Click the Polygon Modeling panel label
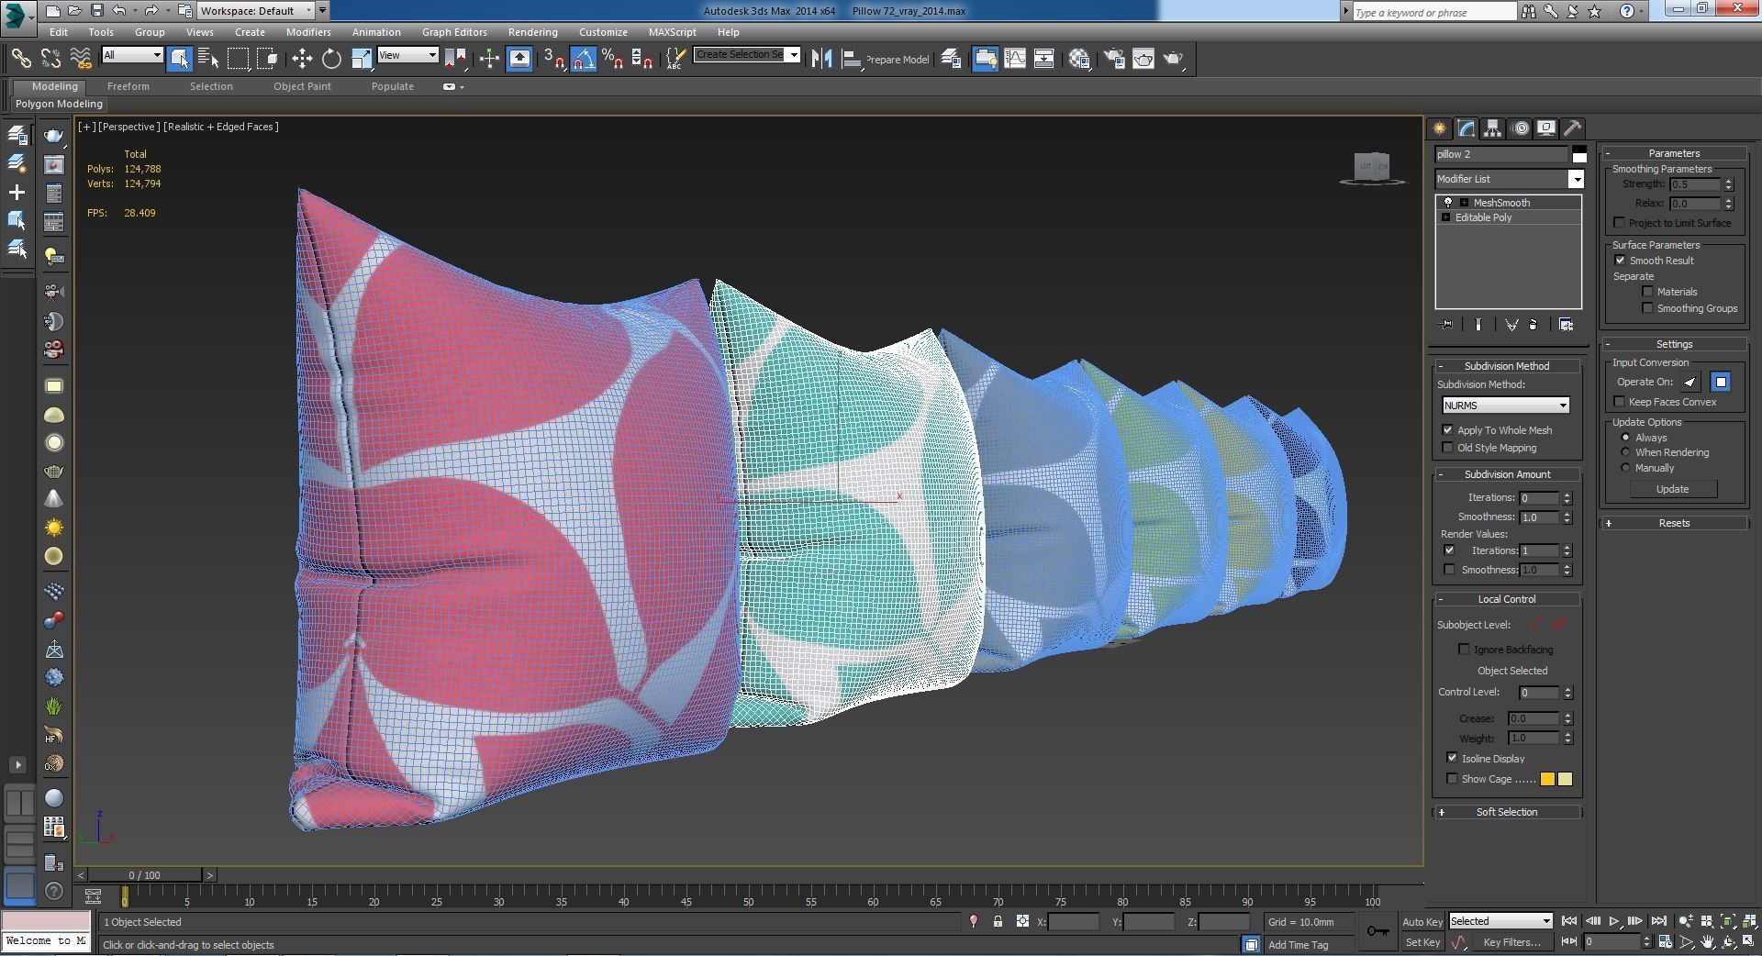This screenshot has height=956, width=1762. [59, 104]
